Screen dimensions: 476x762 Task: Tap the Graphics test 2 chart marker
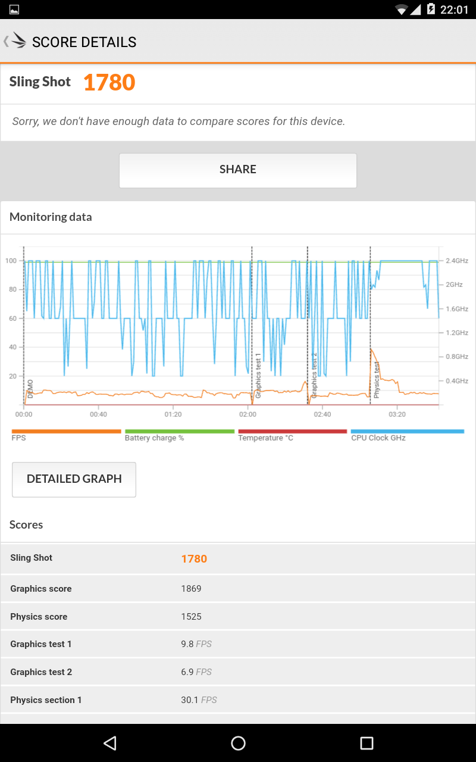[x=314, y=376]
